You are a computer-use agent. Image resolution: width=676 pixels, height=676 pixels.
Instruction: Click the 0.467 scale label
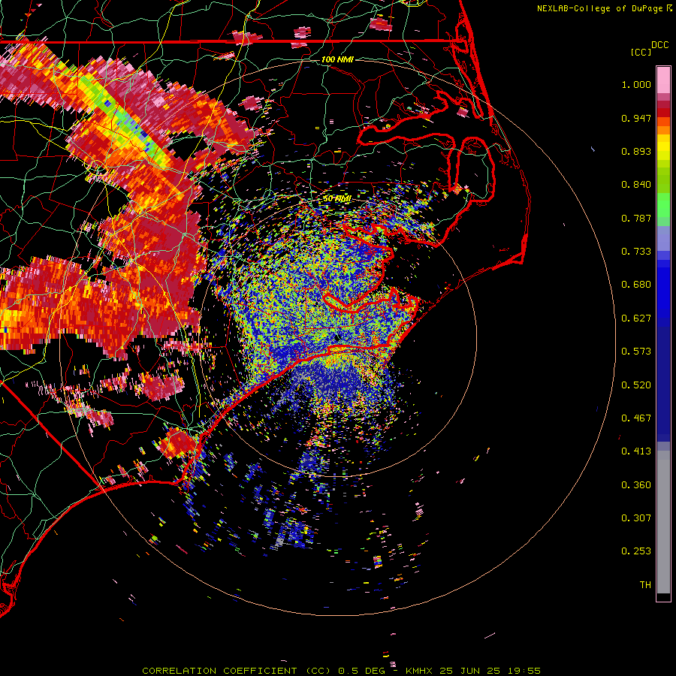click(636, 418)
